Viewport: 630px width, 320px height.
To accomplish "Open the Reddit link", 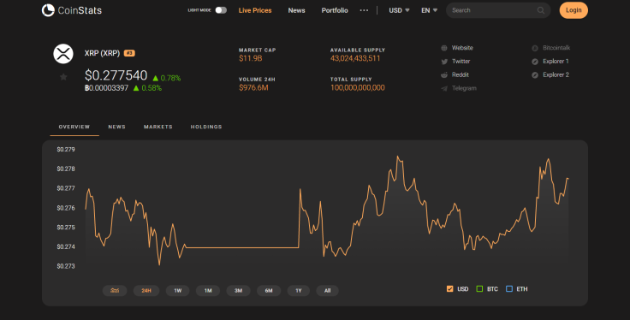I will 461,74.
